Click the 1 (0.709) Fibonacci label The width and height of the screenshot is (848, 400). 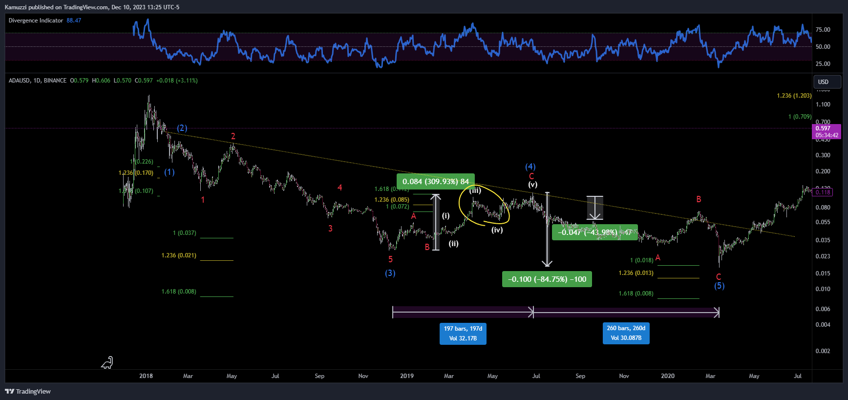coord(800,117)
